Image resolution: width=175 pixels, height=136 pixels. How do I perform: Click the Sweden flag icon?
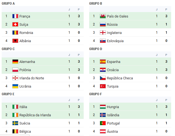click(x=15, y=123)
